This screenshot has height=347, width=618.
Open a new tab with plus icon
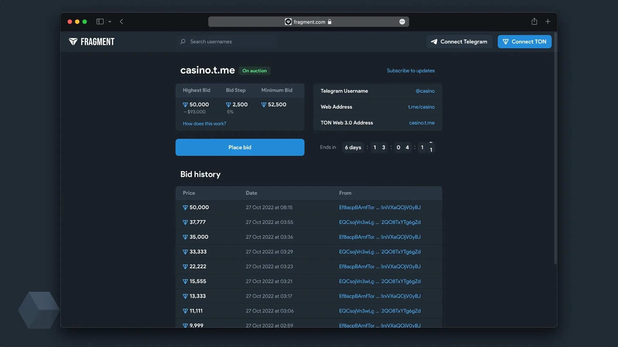pos(548,22)
